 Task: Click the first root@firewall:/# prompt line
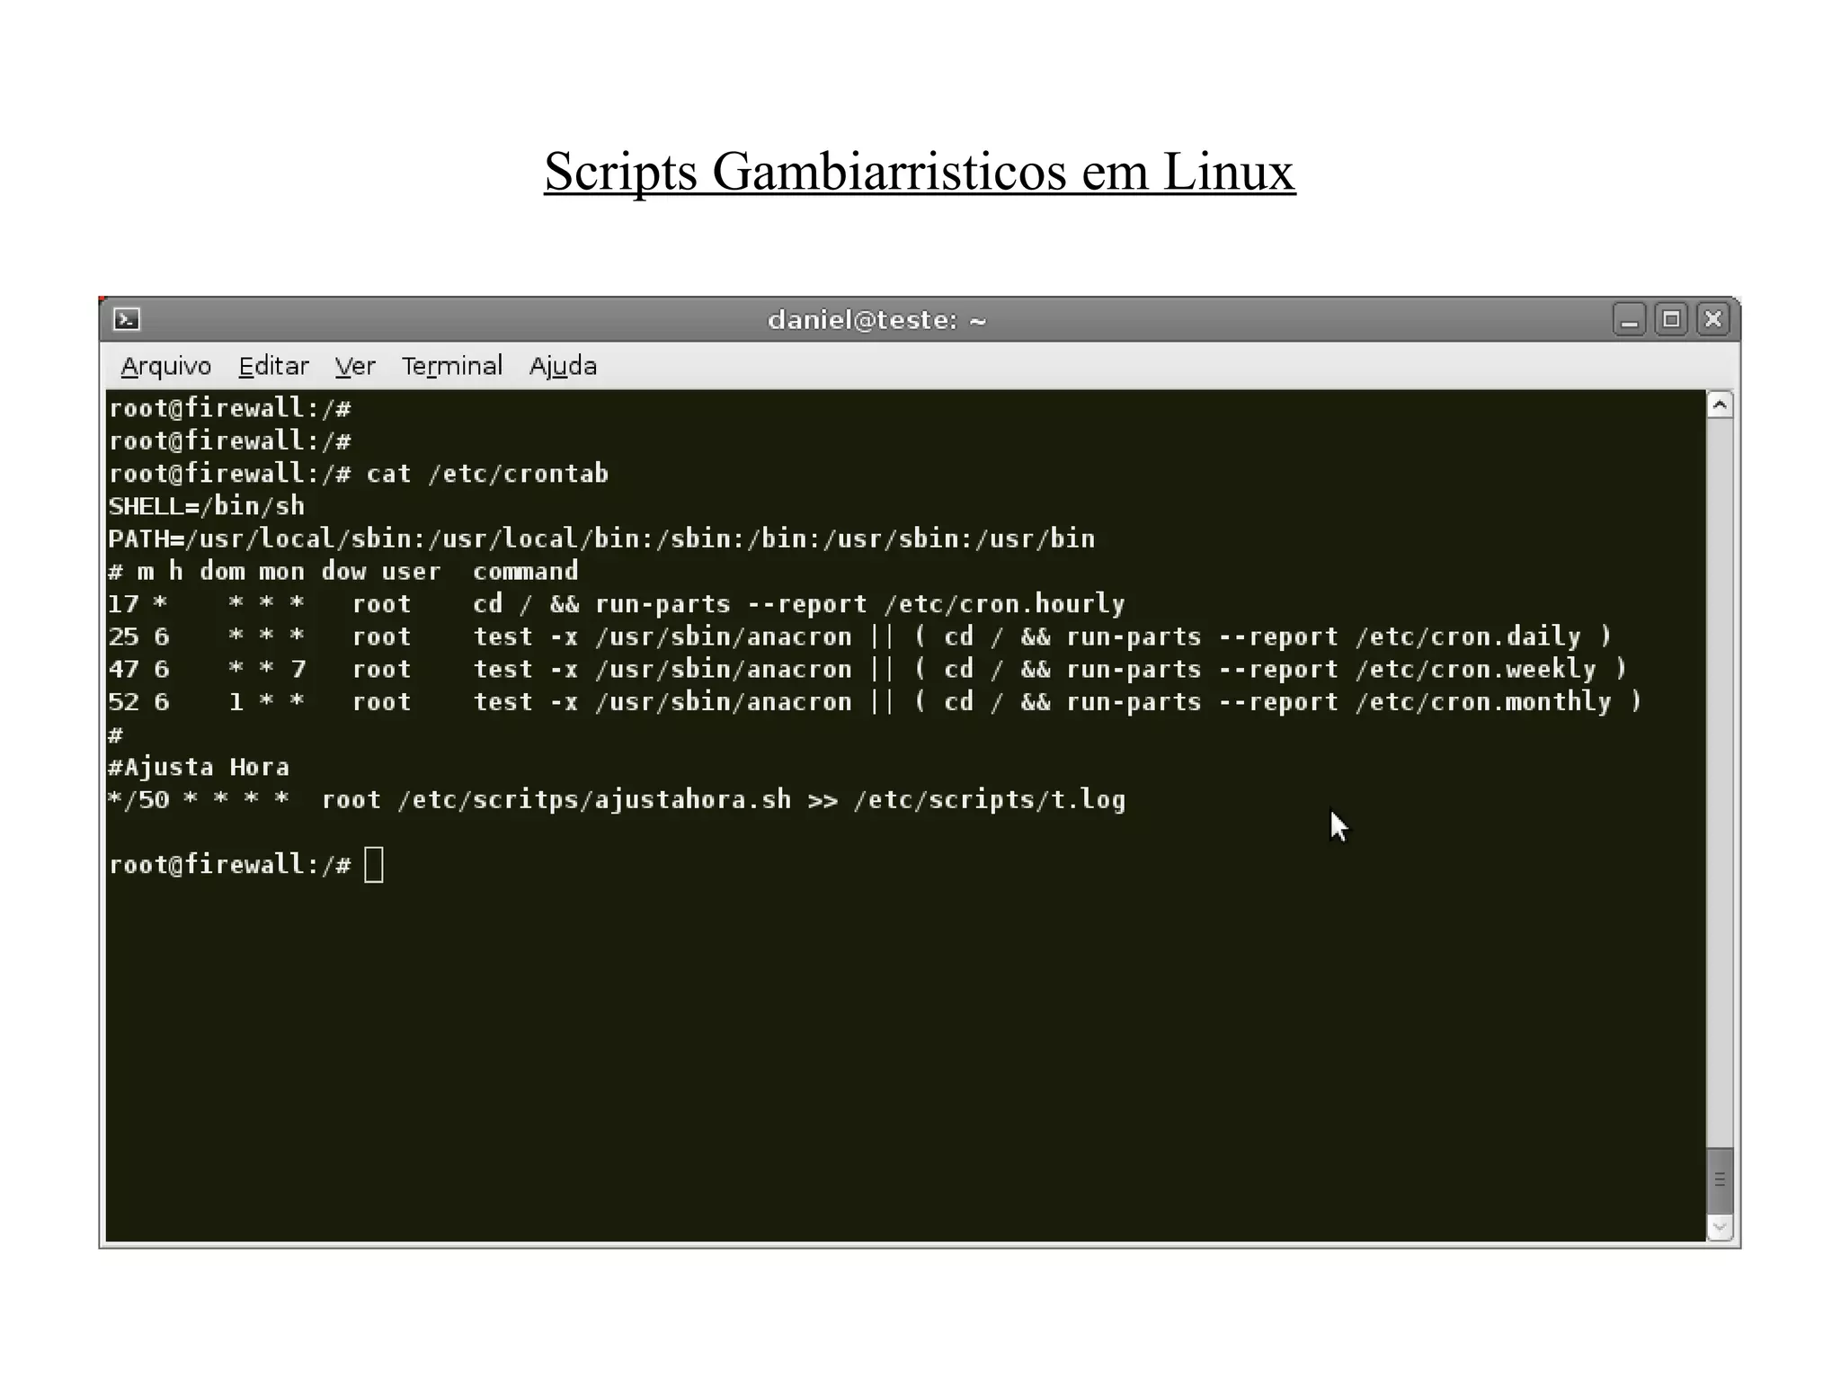[229, 408]
